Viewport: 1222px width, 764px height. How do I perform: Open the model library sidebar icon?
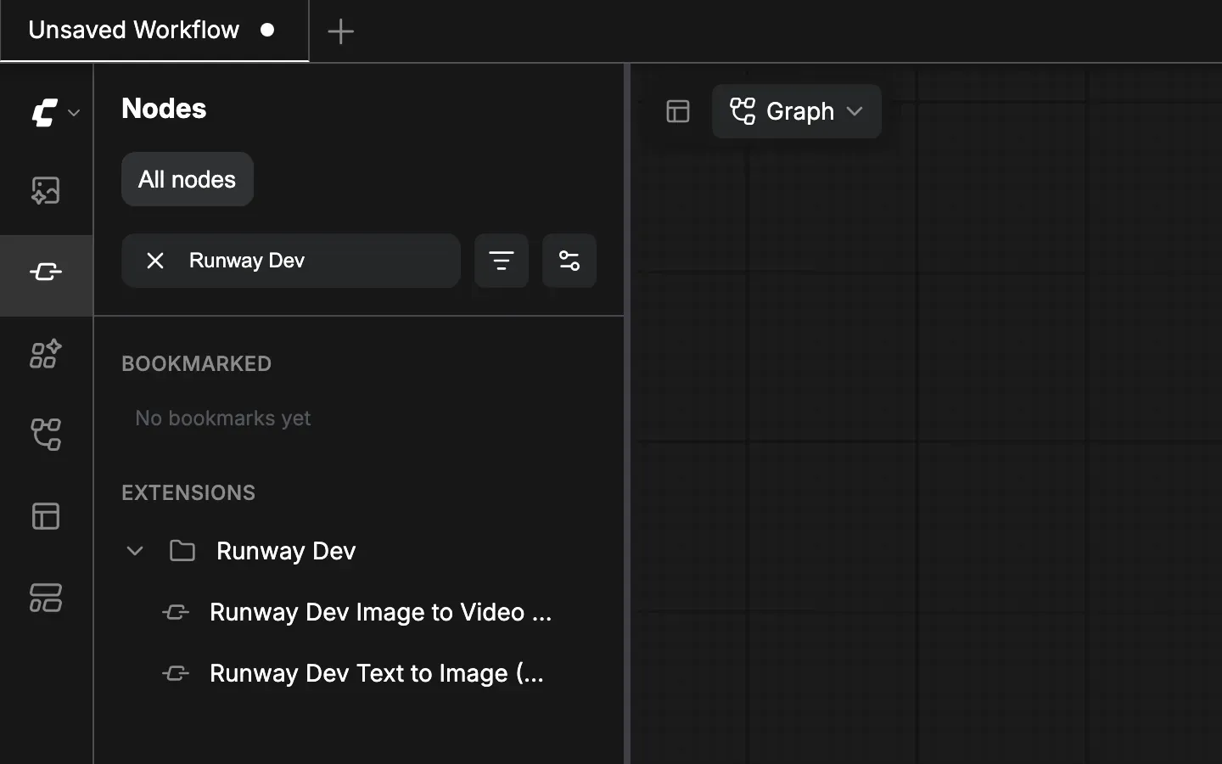click(46, 354)
